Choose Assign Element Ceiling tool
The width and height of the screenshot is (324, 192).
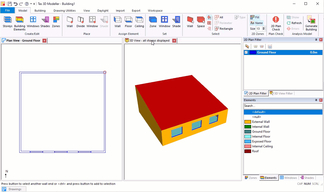pyautogui.click(x=139, y=22)
